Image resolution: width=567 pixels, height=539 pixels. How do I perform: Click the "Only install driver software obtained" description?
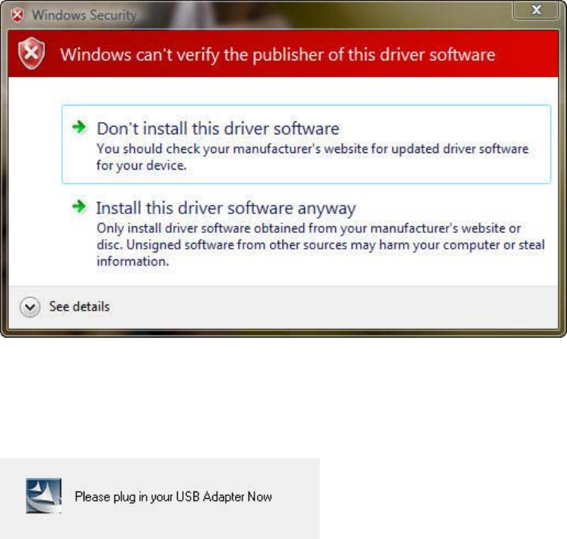coord(320,245)
